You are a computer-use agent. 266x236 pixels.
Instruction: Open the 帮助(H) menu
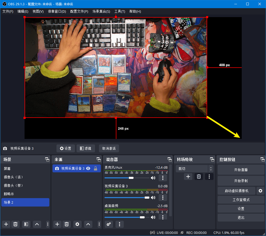(135, 12)
